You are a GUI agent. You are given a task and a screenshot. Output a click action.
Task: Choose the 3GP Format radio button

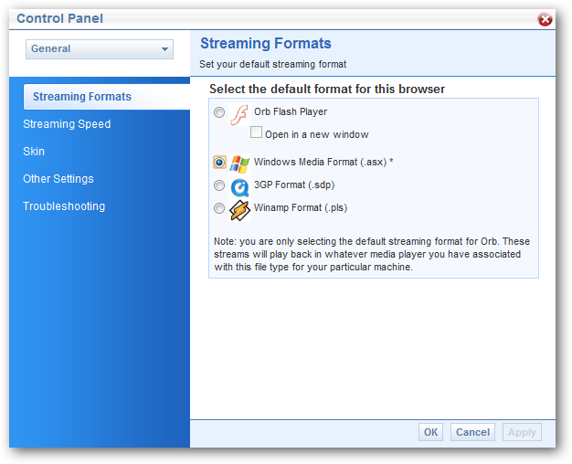pyautogui.click(x=219, y=185)
